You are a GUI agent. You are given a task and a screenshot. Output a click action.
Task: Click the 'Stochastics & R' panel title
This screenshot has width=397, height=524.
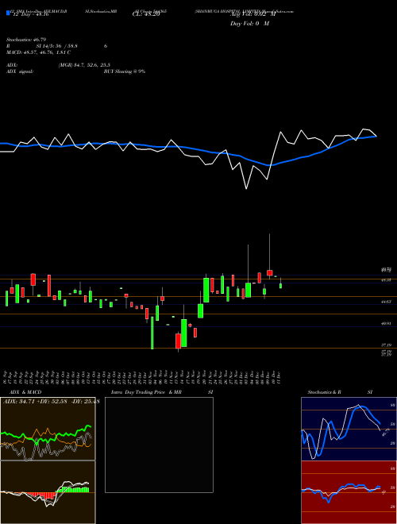point(324,392)
